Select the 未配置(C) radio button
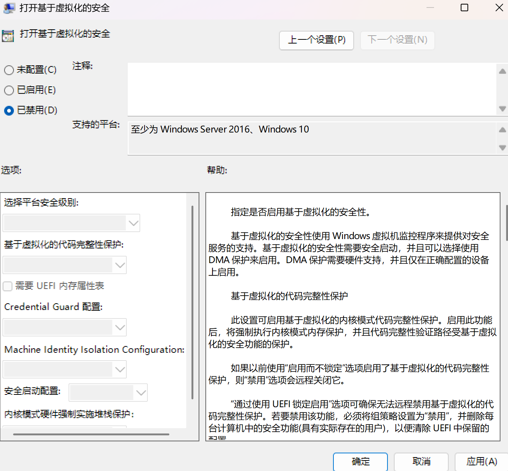Screen dimensions: 508x471 (9, 70)
